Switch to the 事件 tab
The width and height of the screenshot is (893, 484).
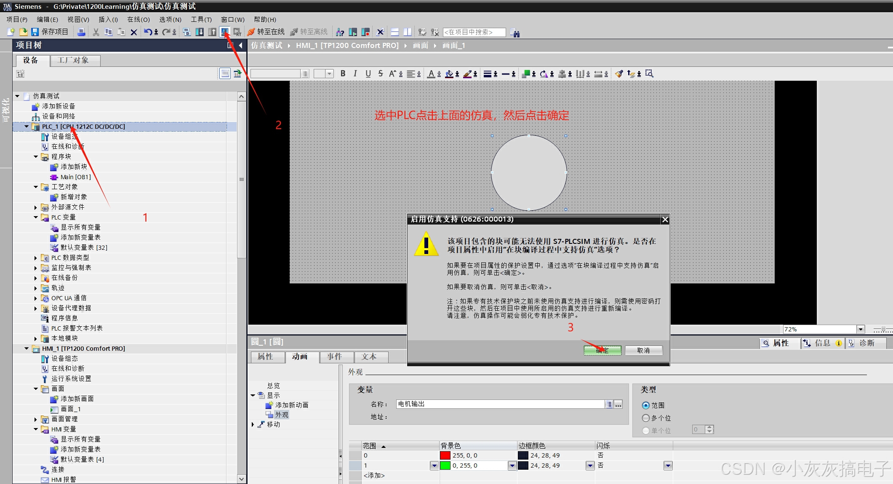pos(335,357)
